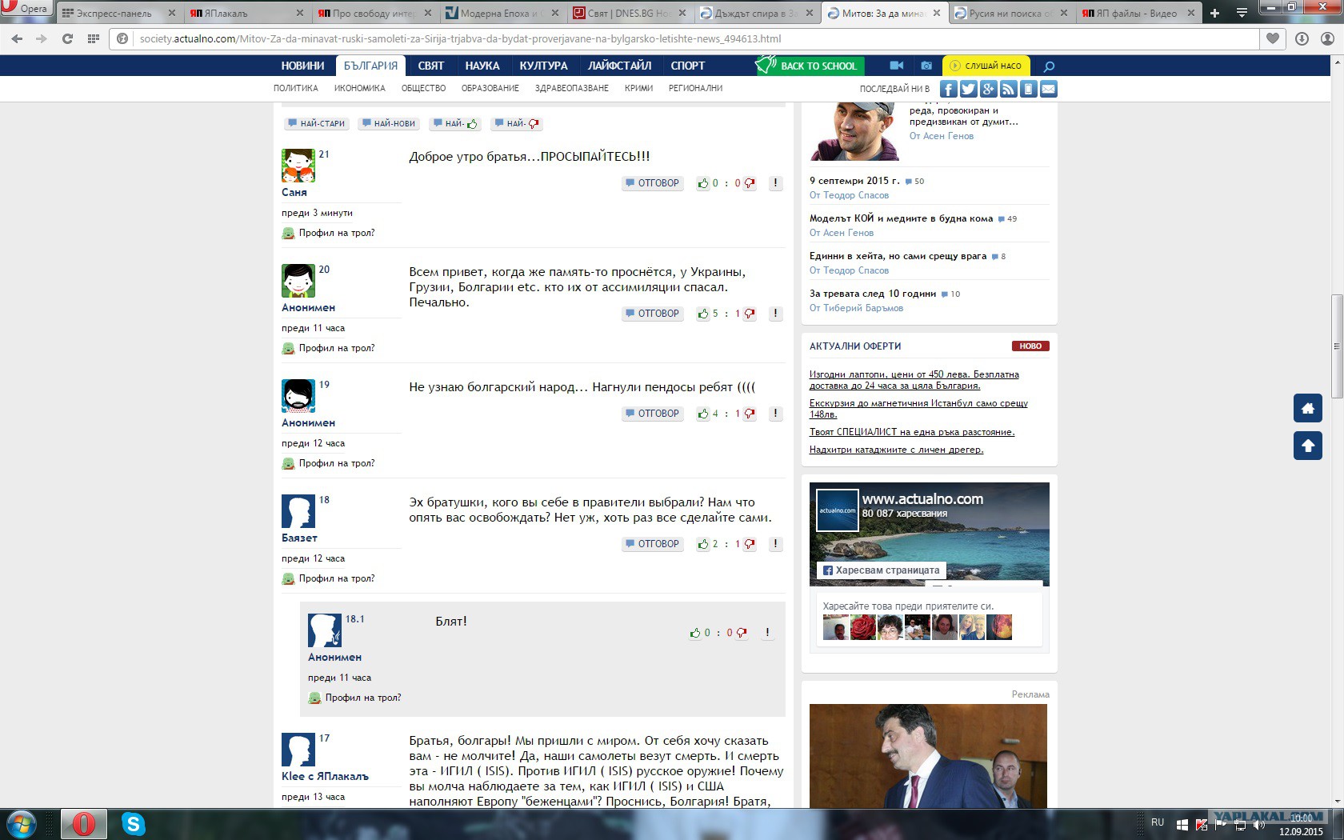Open the СПОРТ menu section
The height and width of the screenshot is (840, 1344).
click(688, 66)
